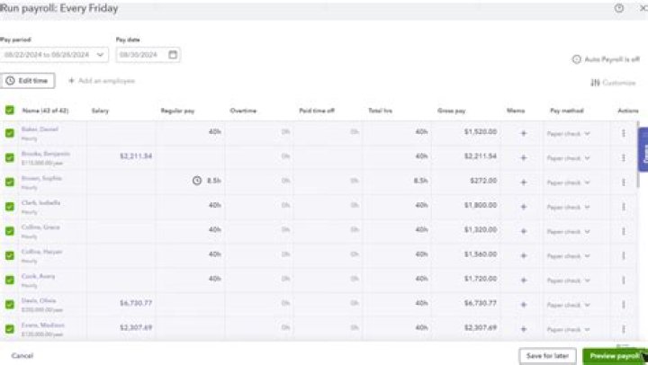Open Paper check dropdown in the $1,520.00 row
The height and width of the screenshot is (365, 648).
point(568,134)
